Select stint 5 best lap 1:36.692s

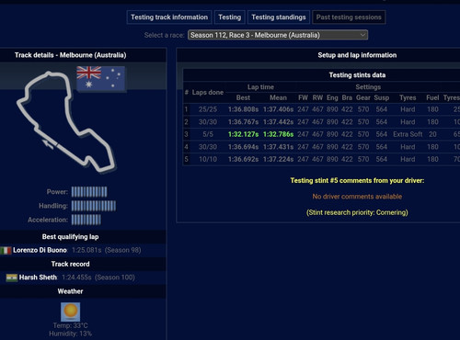pos(243,159)
